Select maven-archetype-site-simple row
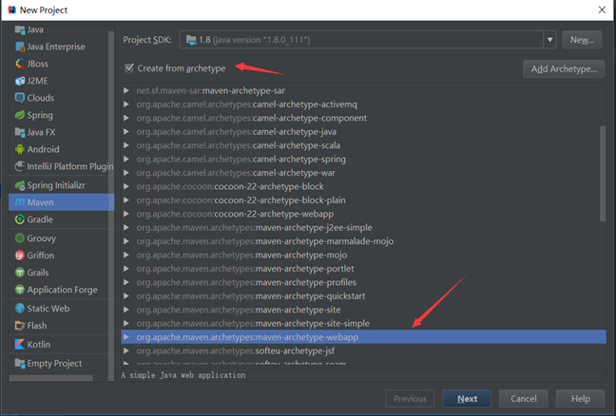This screenshot has height=416, width=616. tap(363, 323)
